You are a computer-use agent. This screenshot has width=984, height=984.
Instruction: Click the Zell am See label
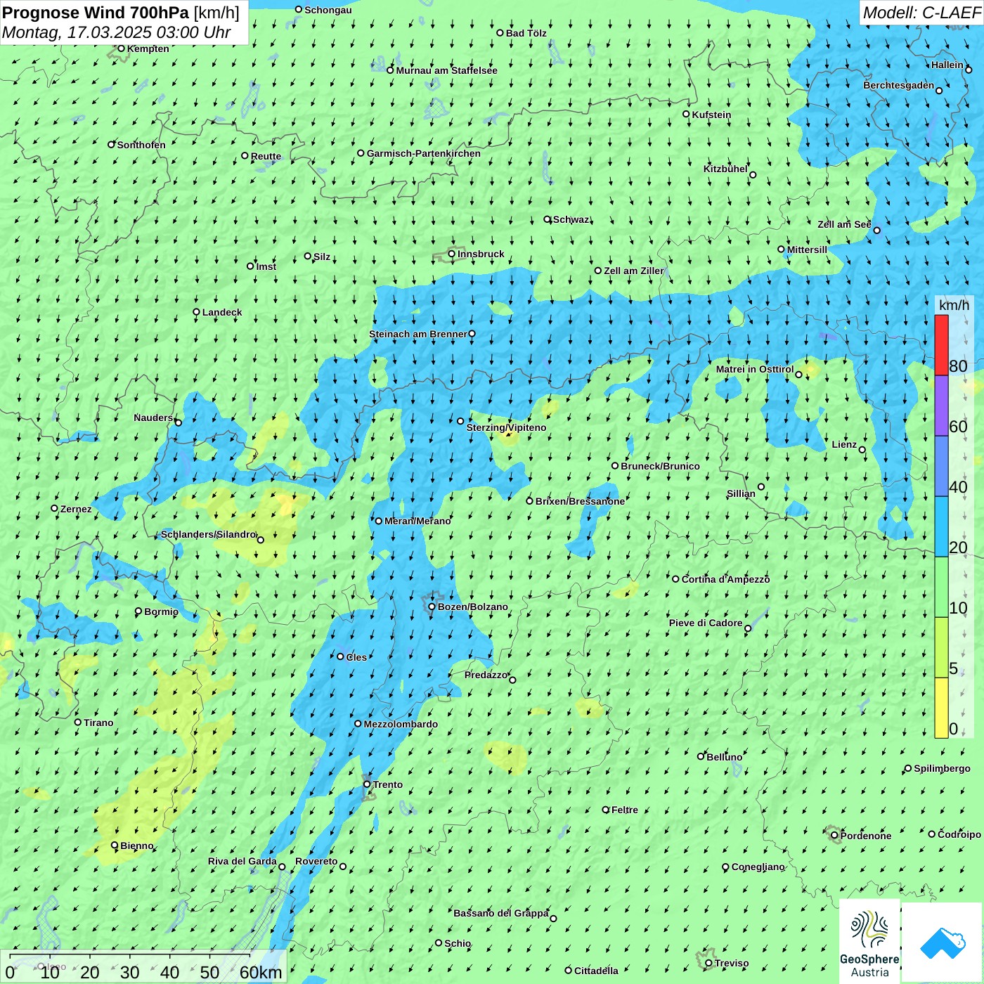[x=844, y=224]
